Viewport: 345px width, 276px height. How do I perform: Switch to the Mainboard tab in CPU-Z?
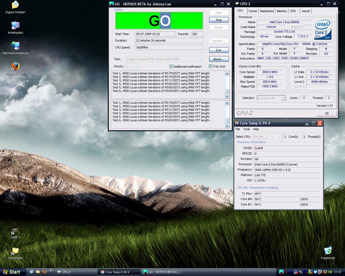click(x=267, y=11)
